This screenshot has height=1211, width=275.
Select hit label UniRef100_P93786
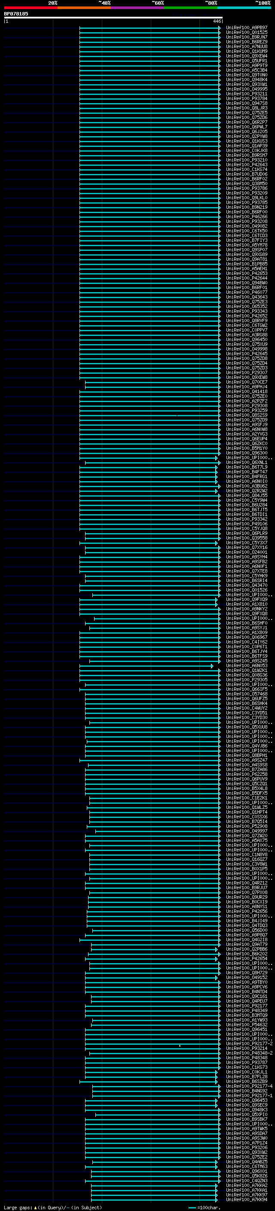246,189
